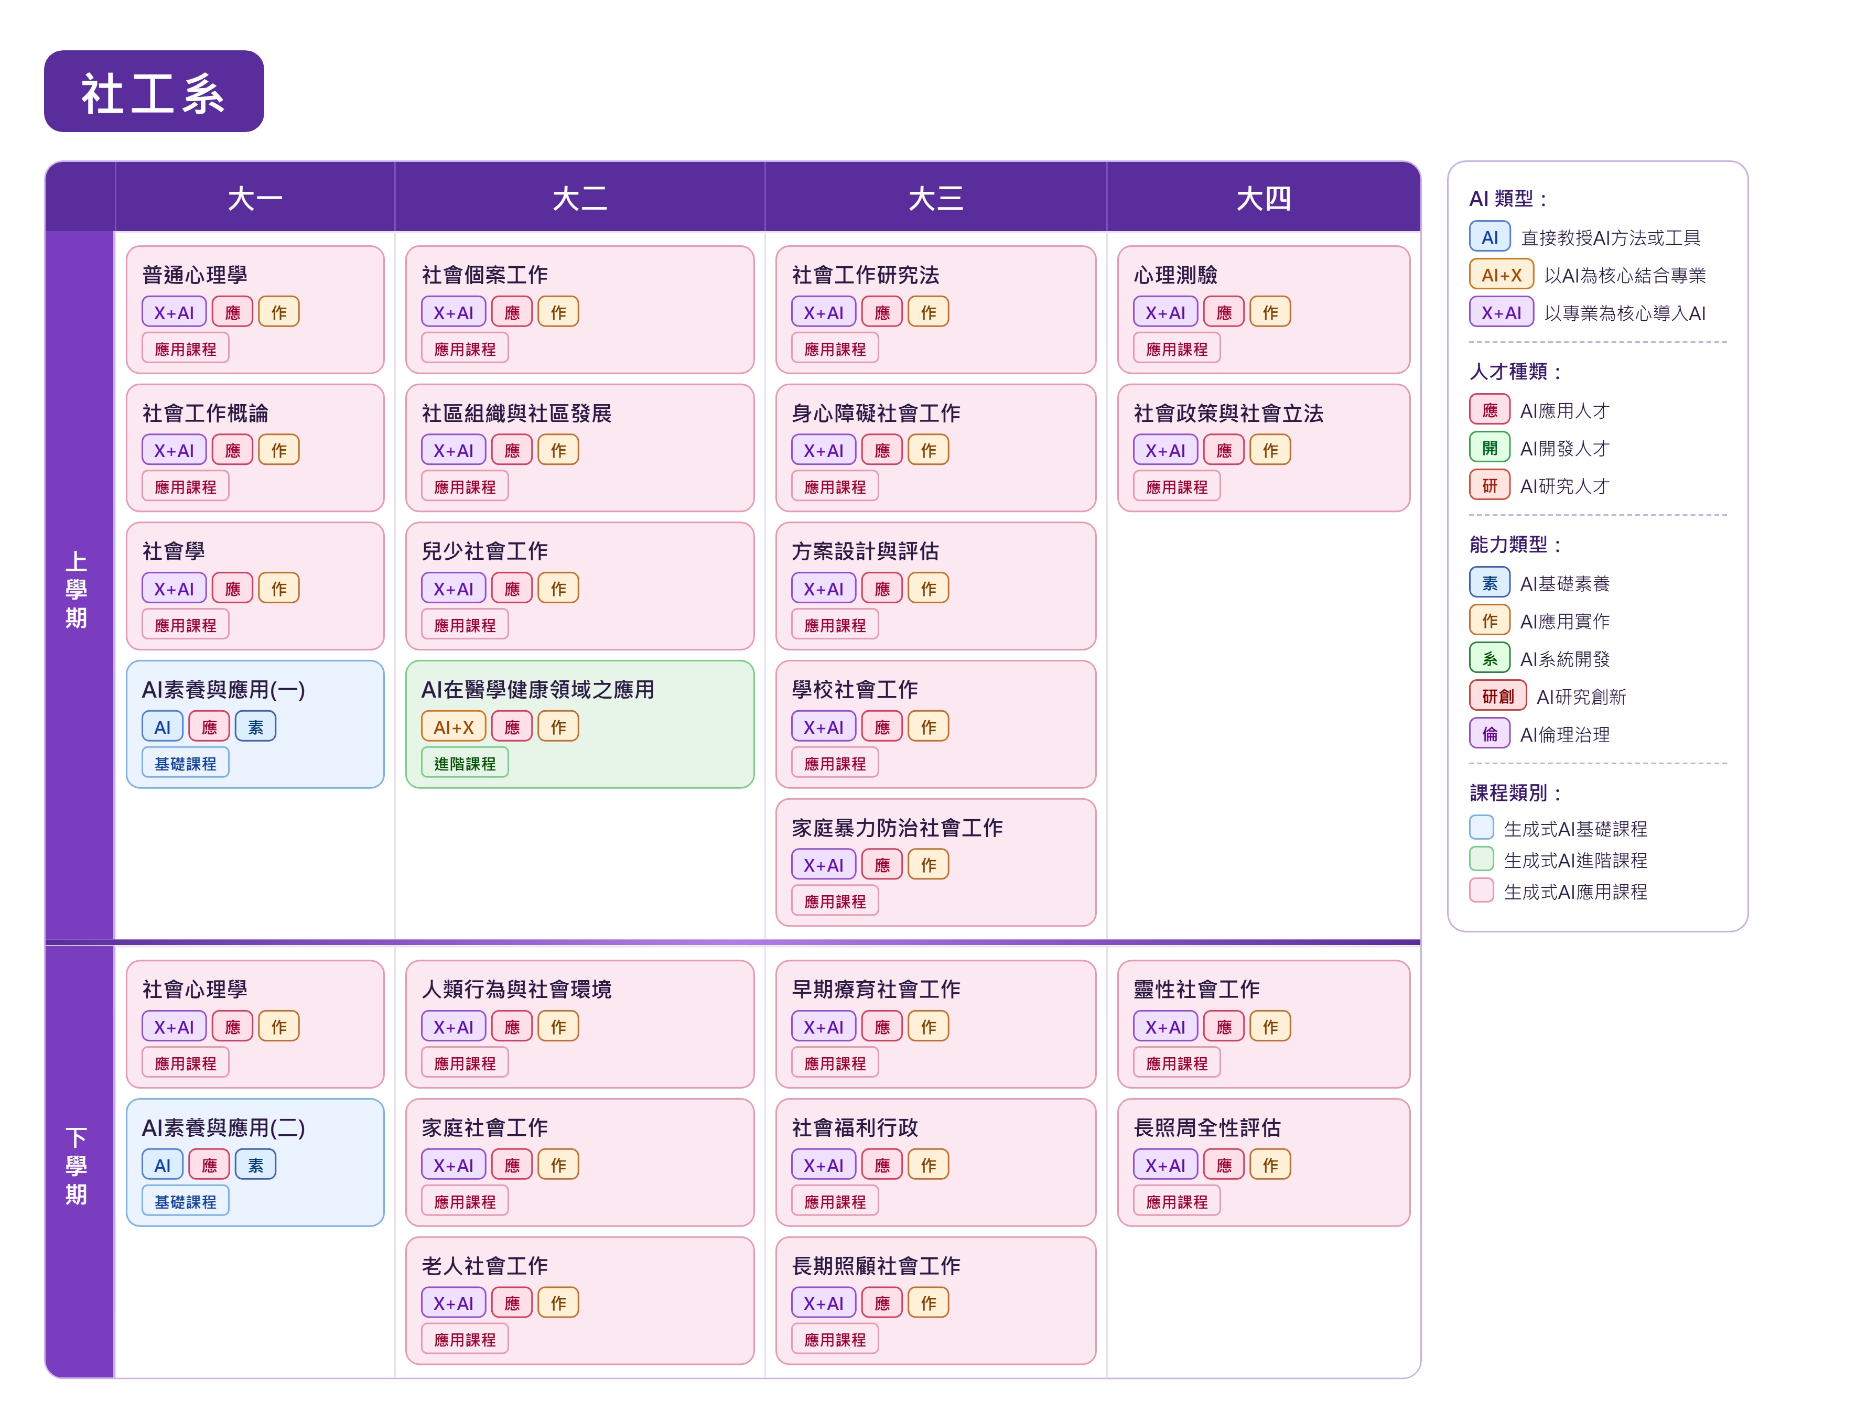Click the blue 生成式AI基礎課程 color swatch
Image resolution: width=1856 pixels, height=1423 pixels.
click(x=1481, y=828)
